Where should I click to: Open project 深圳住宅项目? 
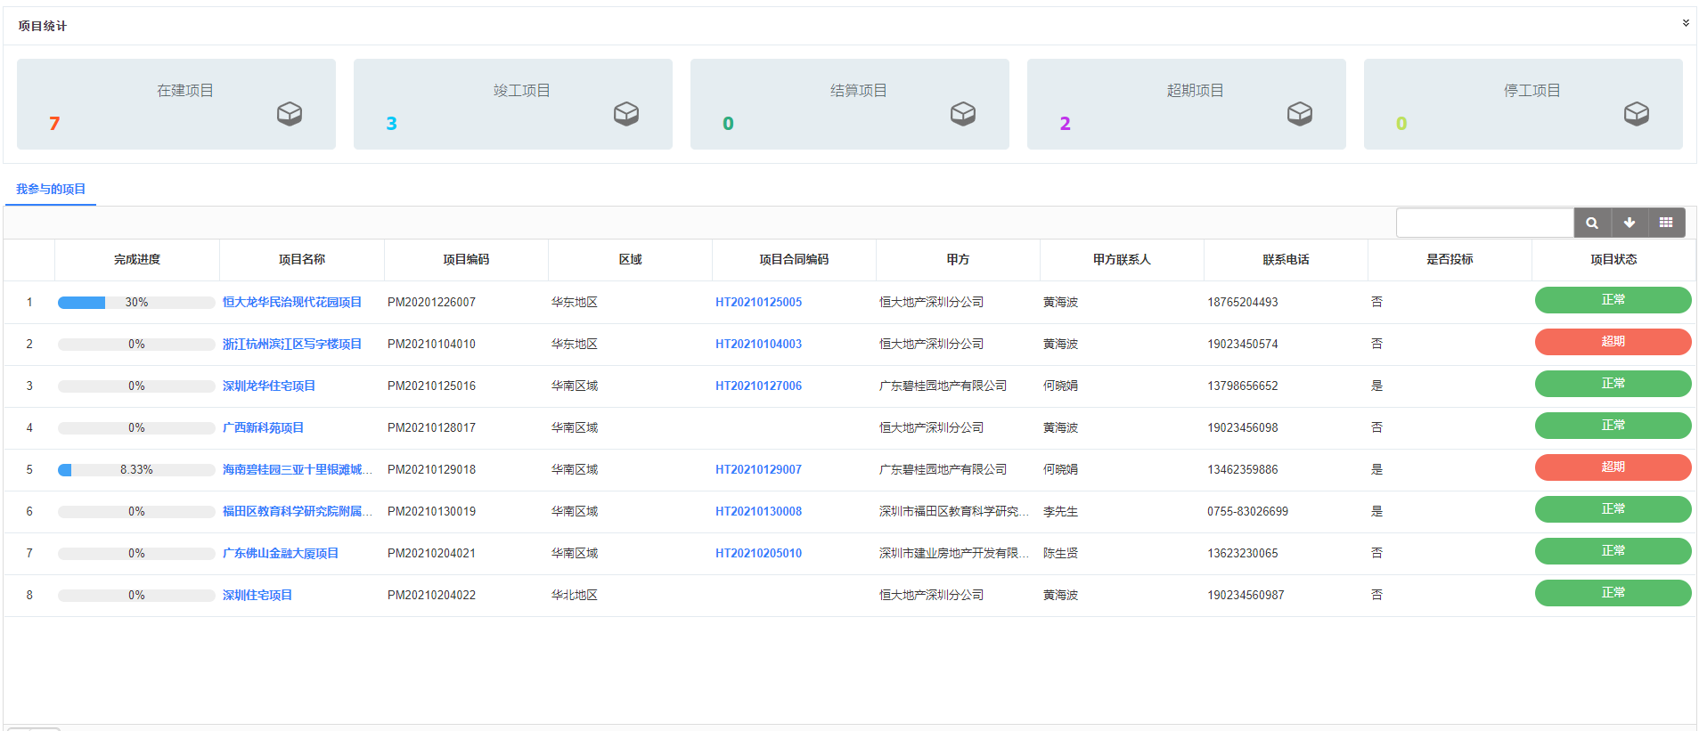click(257, 595)
